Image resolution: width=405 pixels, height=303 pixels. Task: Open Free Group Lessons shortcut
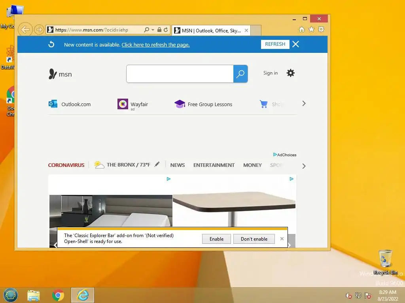tap(203, 104)
